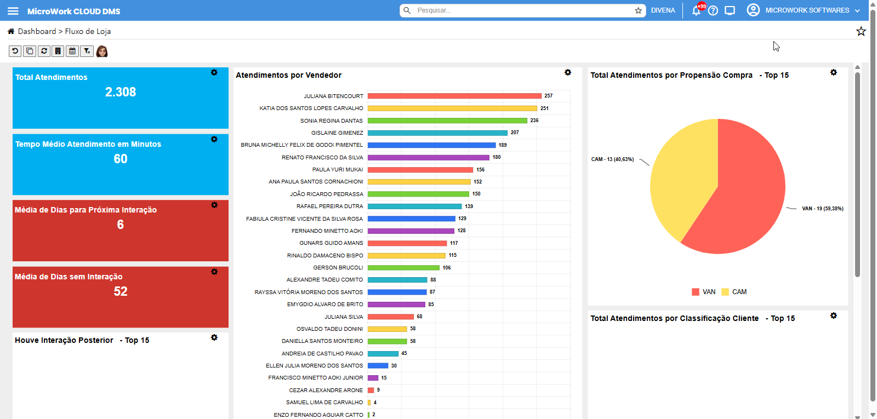The width and height of the screenshot is (877, 419).
Task: Click the MicroWork CLOUD DMS logo
Action: [x=74, y=11]
